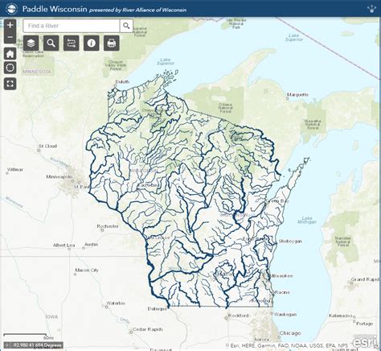Find my location with the locate button

[10, 68]
